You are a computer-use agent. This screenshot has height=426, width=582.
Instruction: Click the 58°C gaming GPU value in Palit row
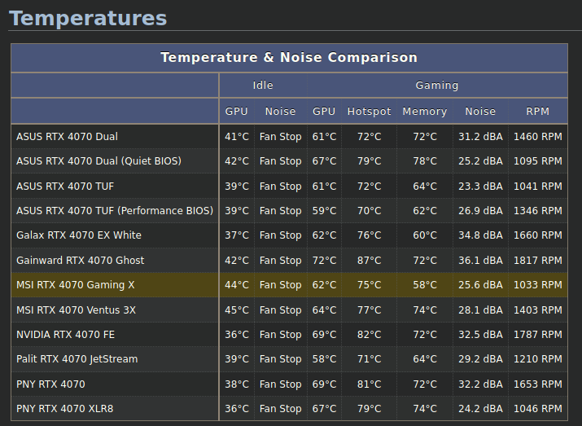coord(324,359)
